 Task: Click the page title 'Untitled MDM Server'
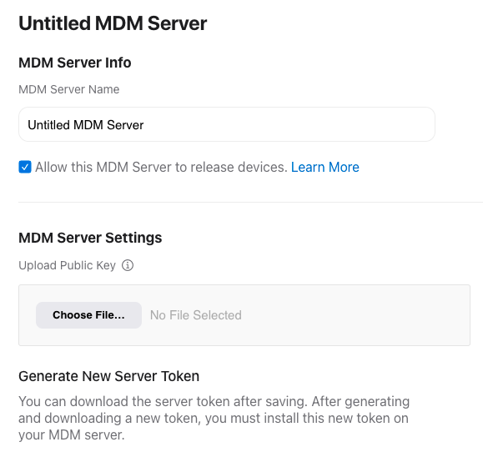pos(113,23)
